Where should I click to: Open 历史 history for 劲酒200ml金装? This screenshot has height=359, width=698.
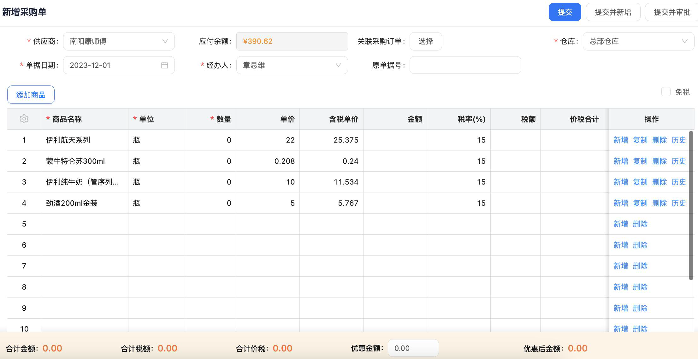click(678, 203)
